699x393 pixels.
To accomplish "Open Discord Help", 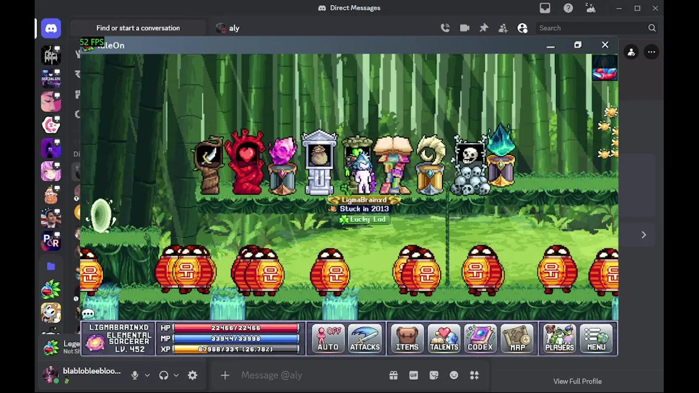I will pyautogui.click(x=568, y=8).
